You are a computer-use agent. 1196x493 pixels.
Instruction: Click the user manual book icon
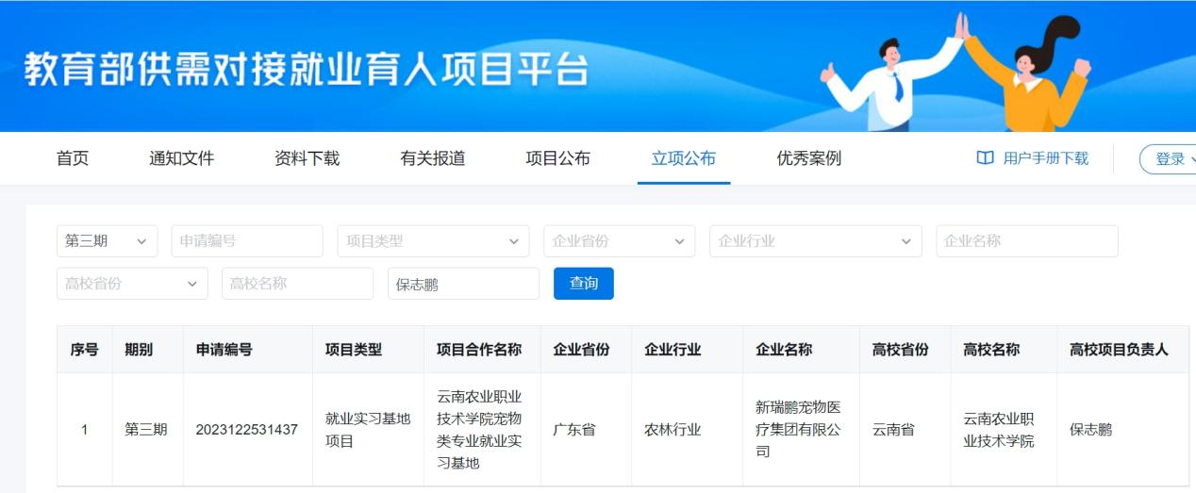tap(985, 158)
